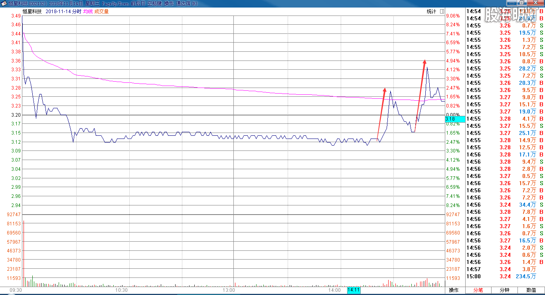Minimize the window
The height and width of the screenshot is (295, 545).
click(x=512, y=3)
